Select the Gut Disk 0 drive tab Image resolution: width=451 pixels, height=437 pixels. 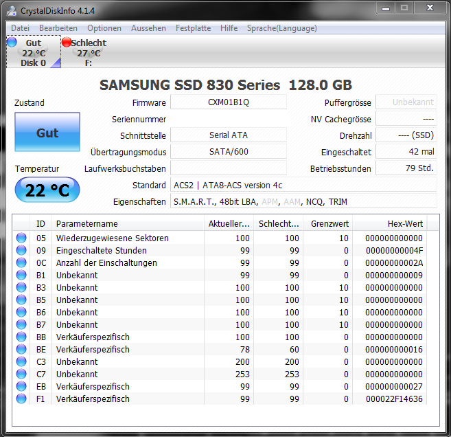(x=34, y=52)
